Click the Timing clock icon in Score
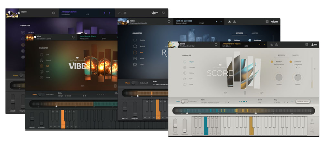 [x=312, y=129]
